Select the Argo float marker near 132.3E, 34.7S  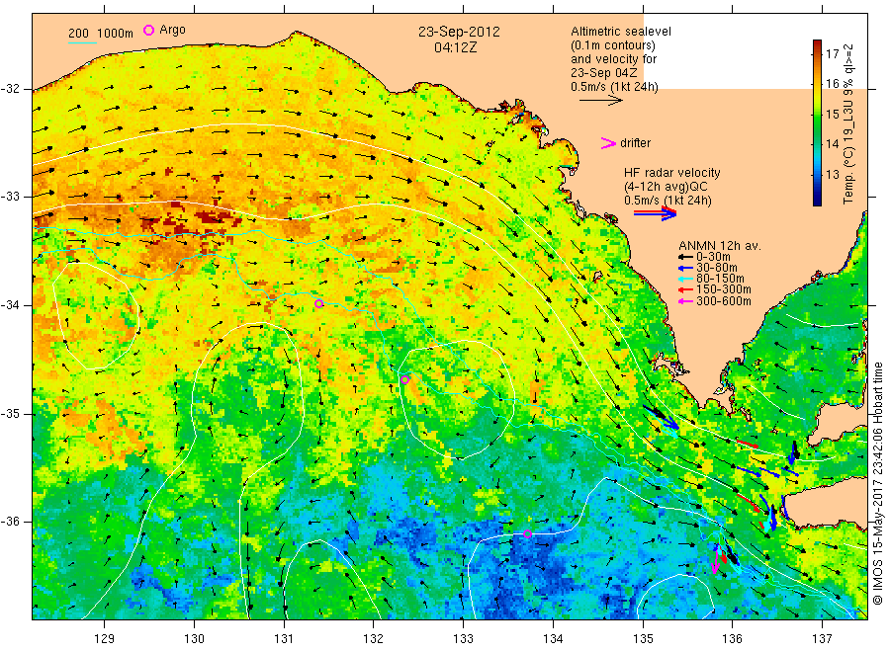pyautogui.click(x=404, y=380)
